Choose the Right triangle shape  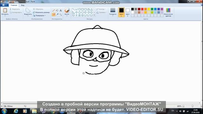tap(73, 12)
